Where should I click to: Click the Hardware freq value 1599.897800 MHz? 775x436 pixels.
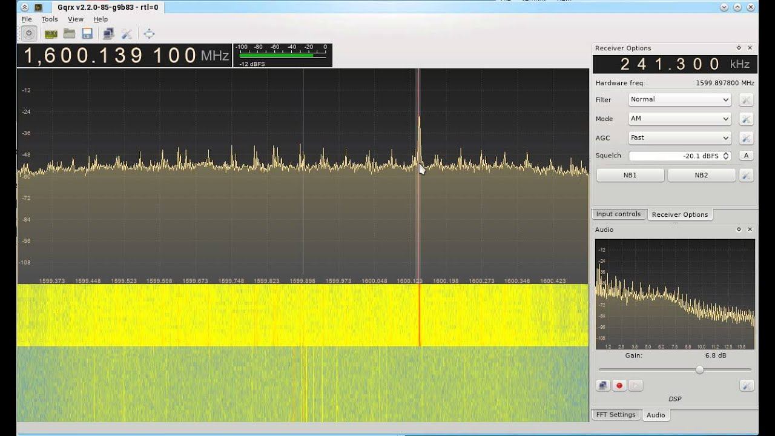click(725, 83)
